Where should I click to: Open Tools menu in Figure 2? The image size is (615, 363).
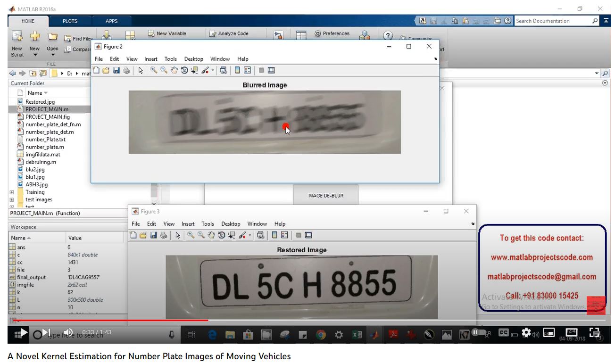click(x=170, y=59)
